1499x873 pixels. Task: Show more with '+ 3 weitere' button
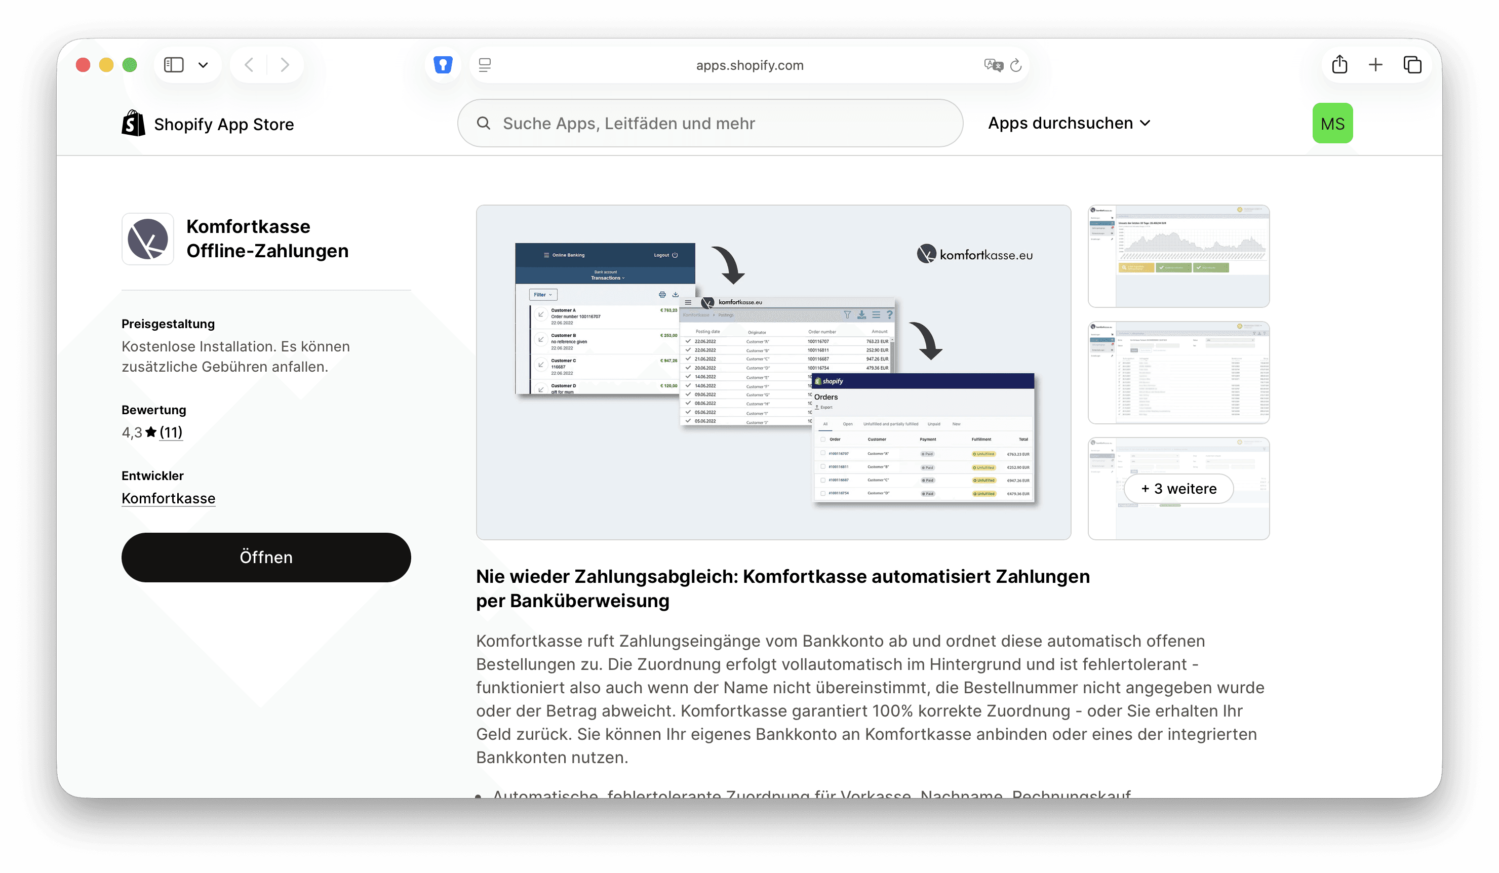coord(1178,489)
